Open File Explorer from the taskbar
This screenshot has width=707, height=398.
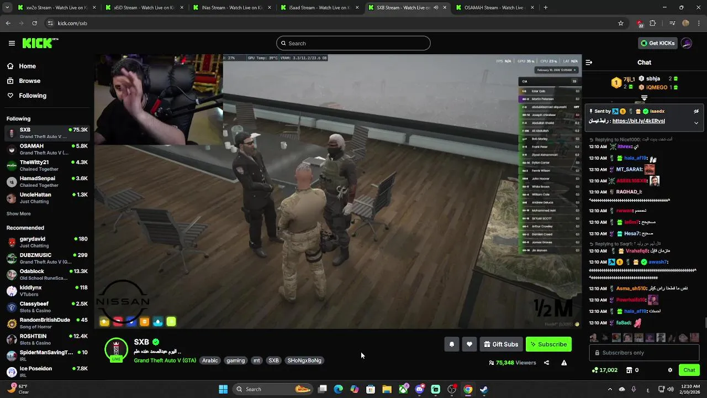pyautogui.click(x=387, y=389)
